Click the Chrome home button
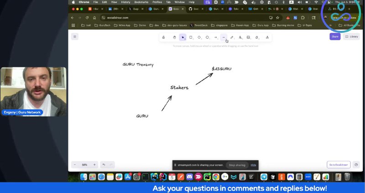Image resolution: width=365 pixels, height=193 pixels. [94, 18]
